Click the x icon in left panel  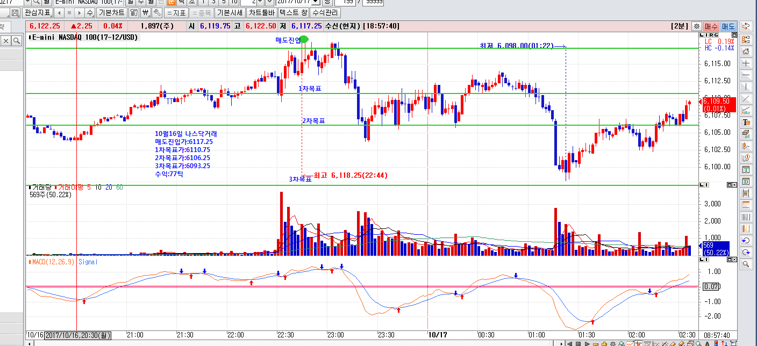[6, 40]
